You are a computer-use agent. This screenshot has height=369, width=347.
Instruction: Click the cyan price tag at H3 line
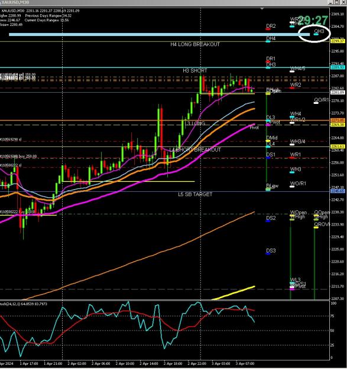click(338, 67)
